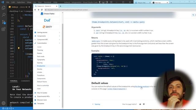The image size is (196, 110).
Task: Open the Dark mode docs page
Action: 41,56
